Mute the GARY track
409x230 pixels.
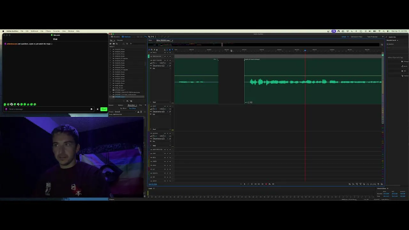coord(165,153)
